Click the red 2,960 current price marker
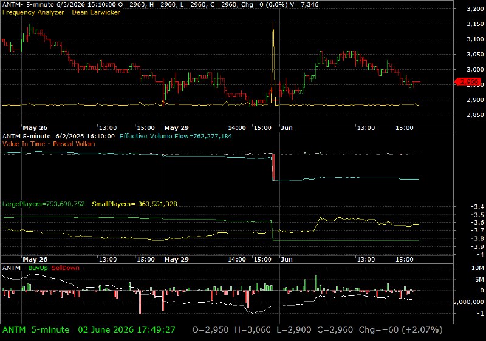Screen dimensions: 486x341 coord(467,82)
